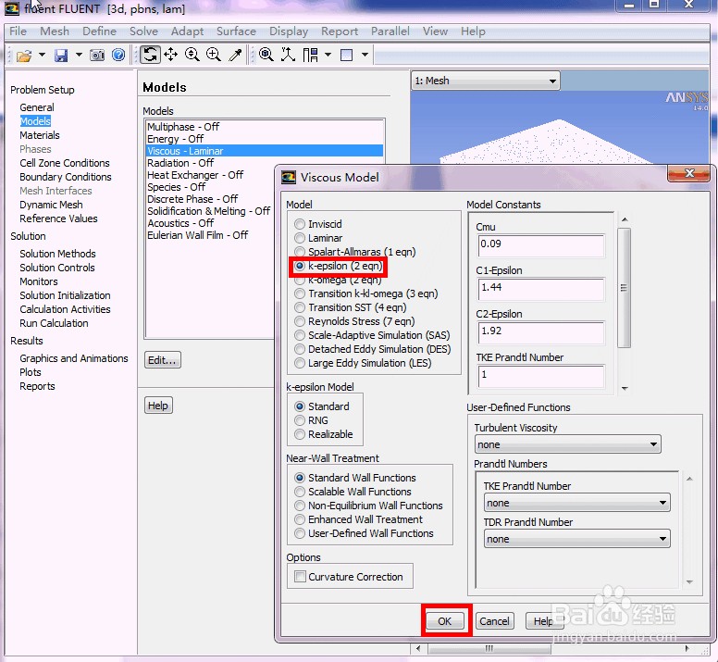The height and width of the screenshot is (662, 718).
Task: Select Scalable Wall Functions option
Action: 300,492
